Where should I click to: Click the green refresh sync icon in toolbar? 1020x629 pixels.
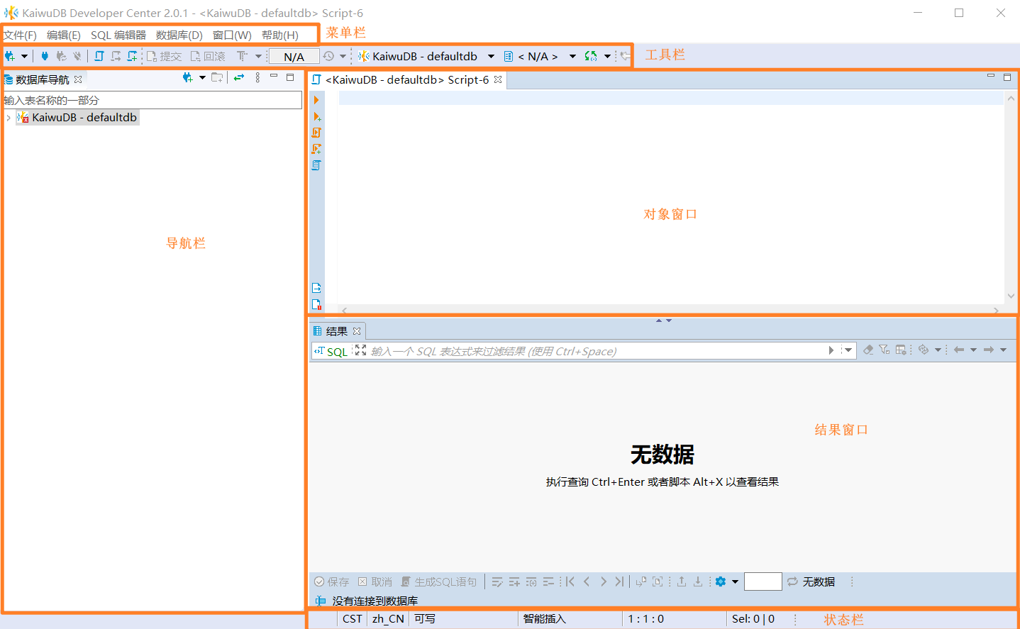pyautogui.click(x=591, y=56)
